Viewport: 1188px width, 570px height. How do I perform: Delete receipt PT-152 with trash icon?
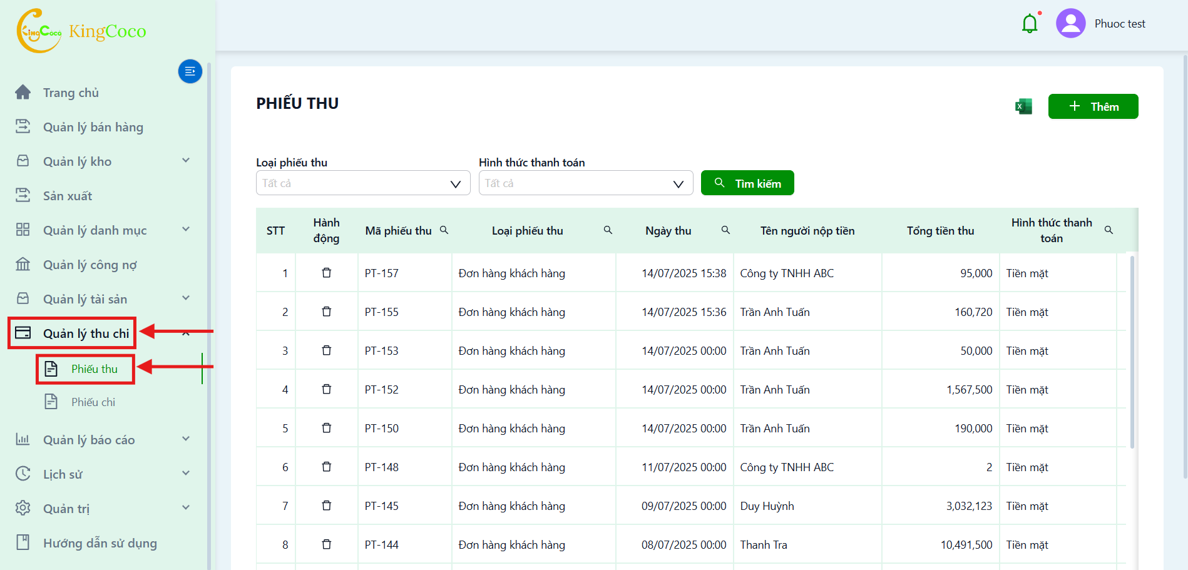(x=327, y=389)
